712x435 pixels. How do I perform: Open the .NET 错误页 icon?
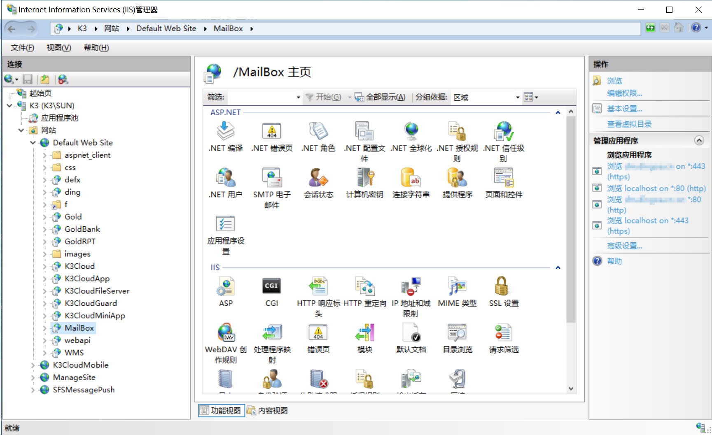[271, 132]
